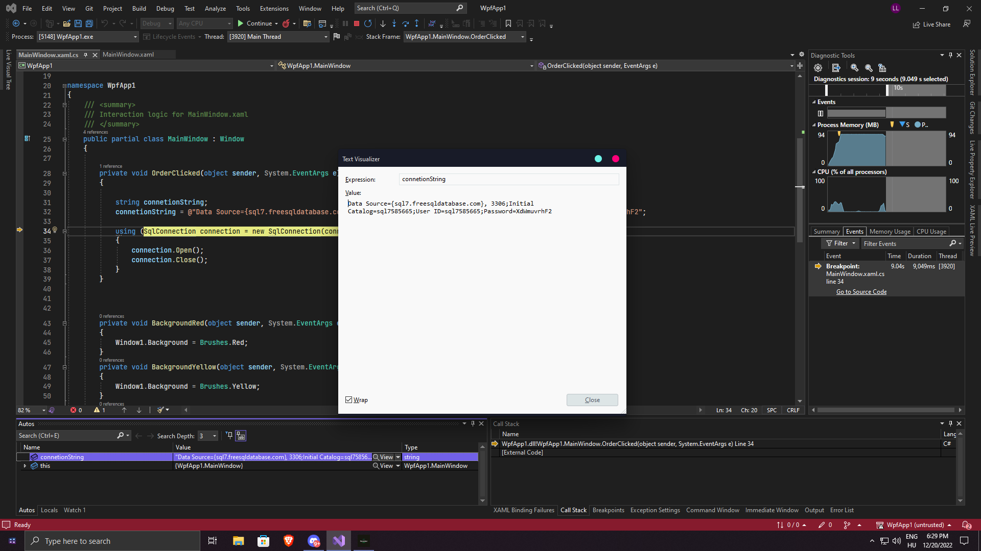
Task: Switch to the Locals tab
Action: [x=49, y=510]
